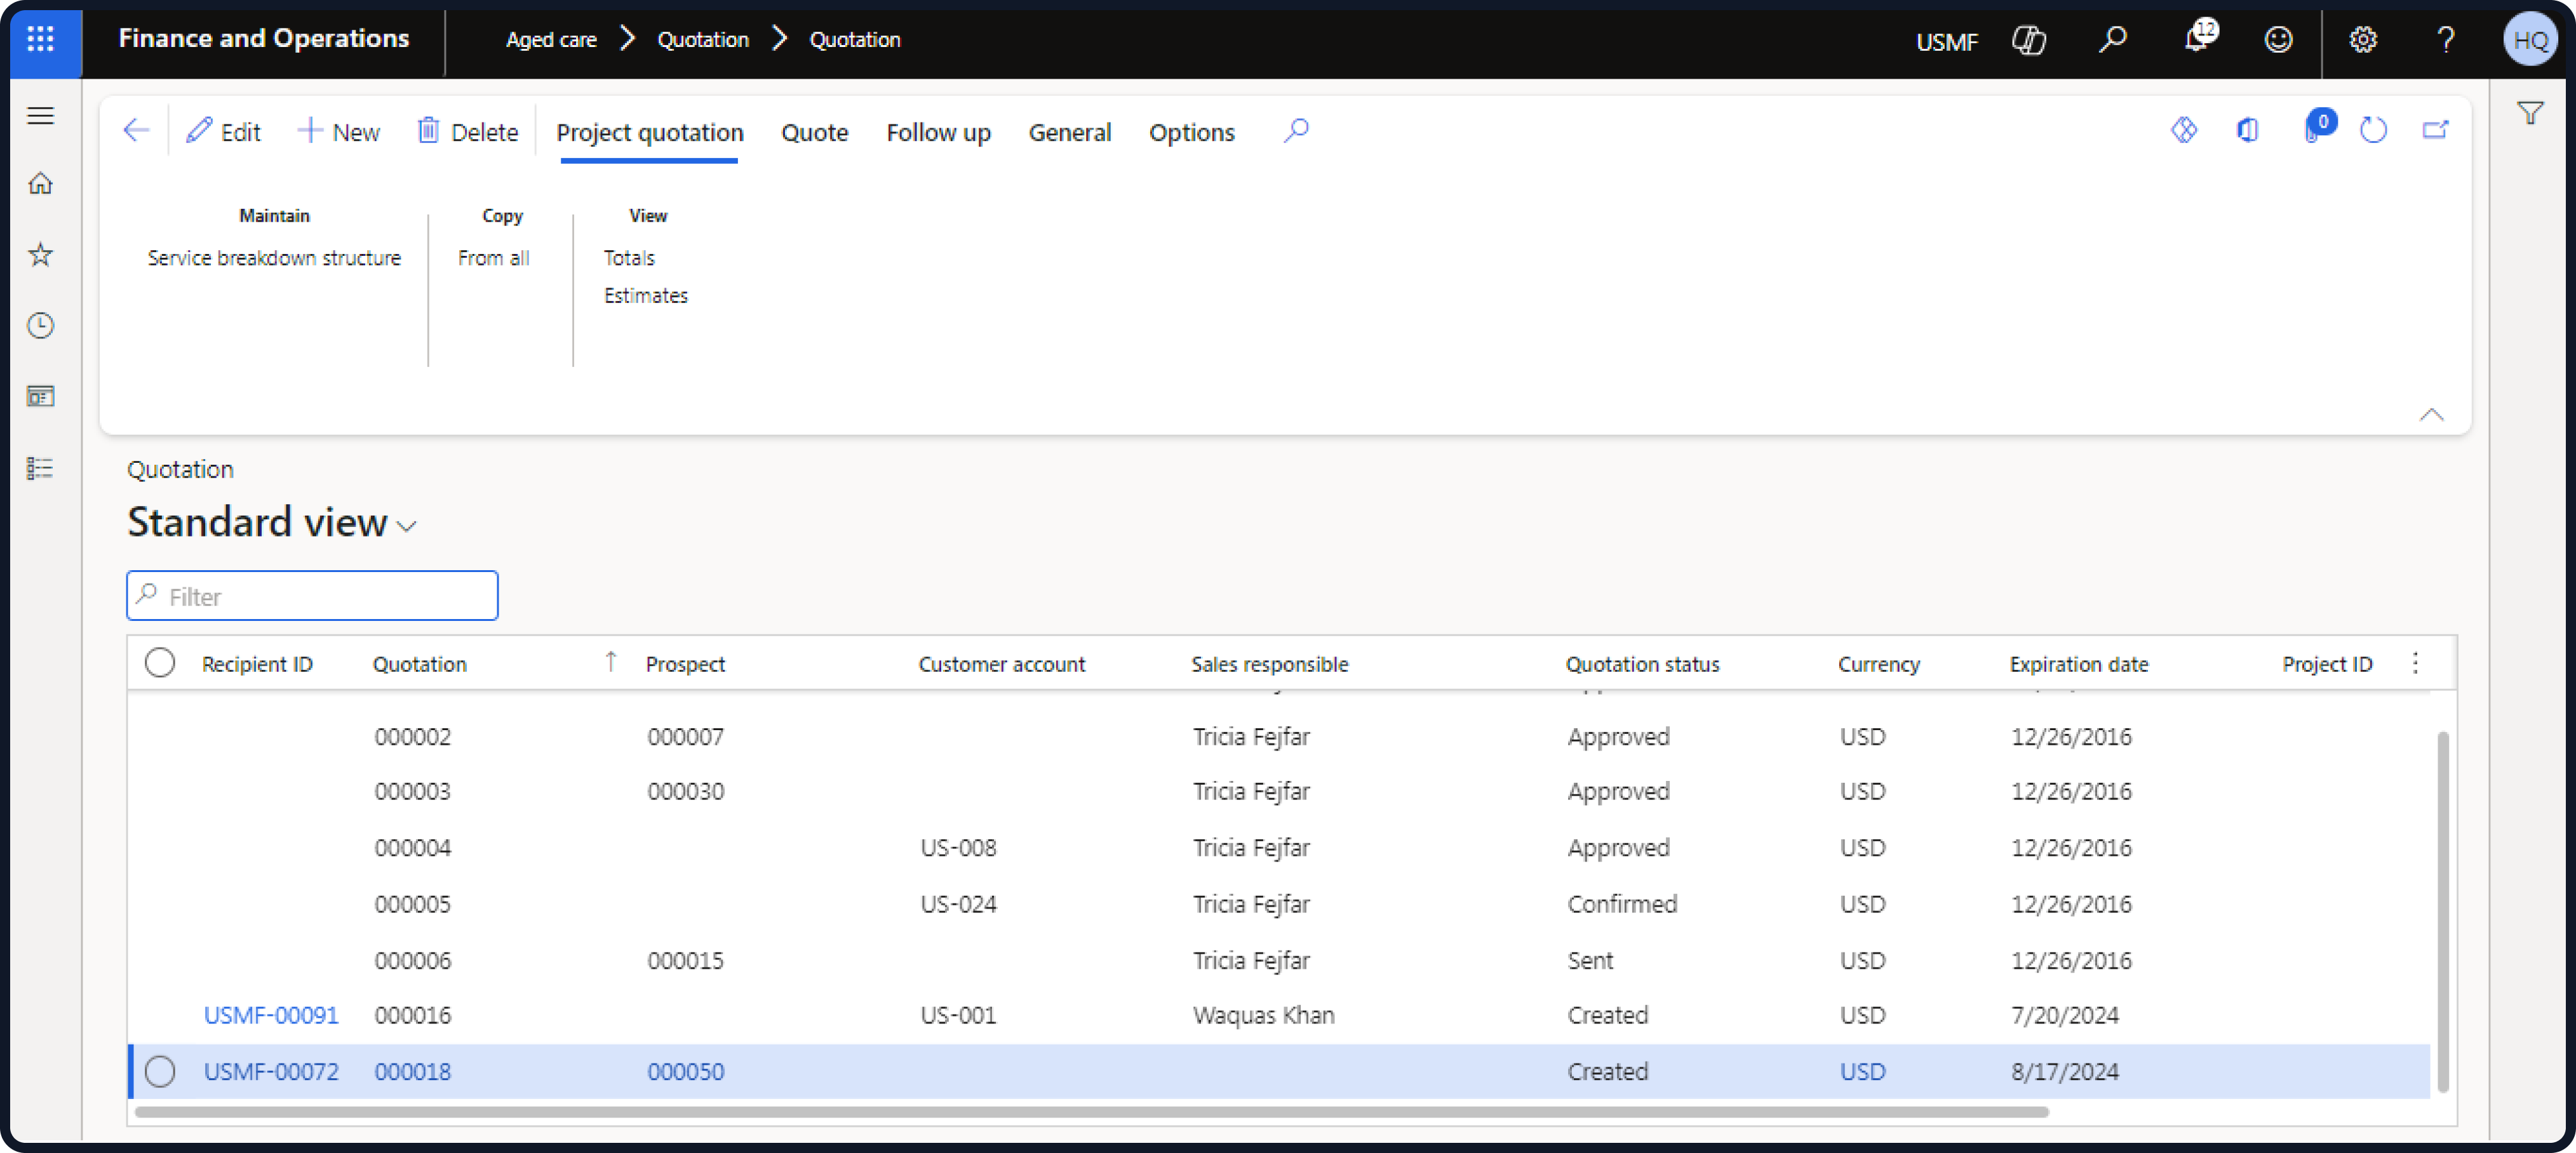
Task: Open Prospect column header menu
Action: tap(685, 664)
